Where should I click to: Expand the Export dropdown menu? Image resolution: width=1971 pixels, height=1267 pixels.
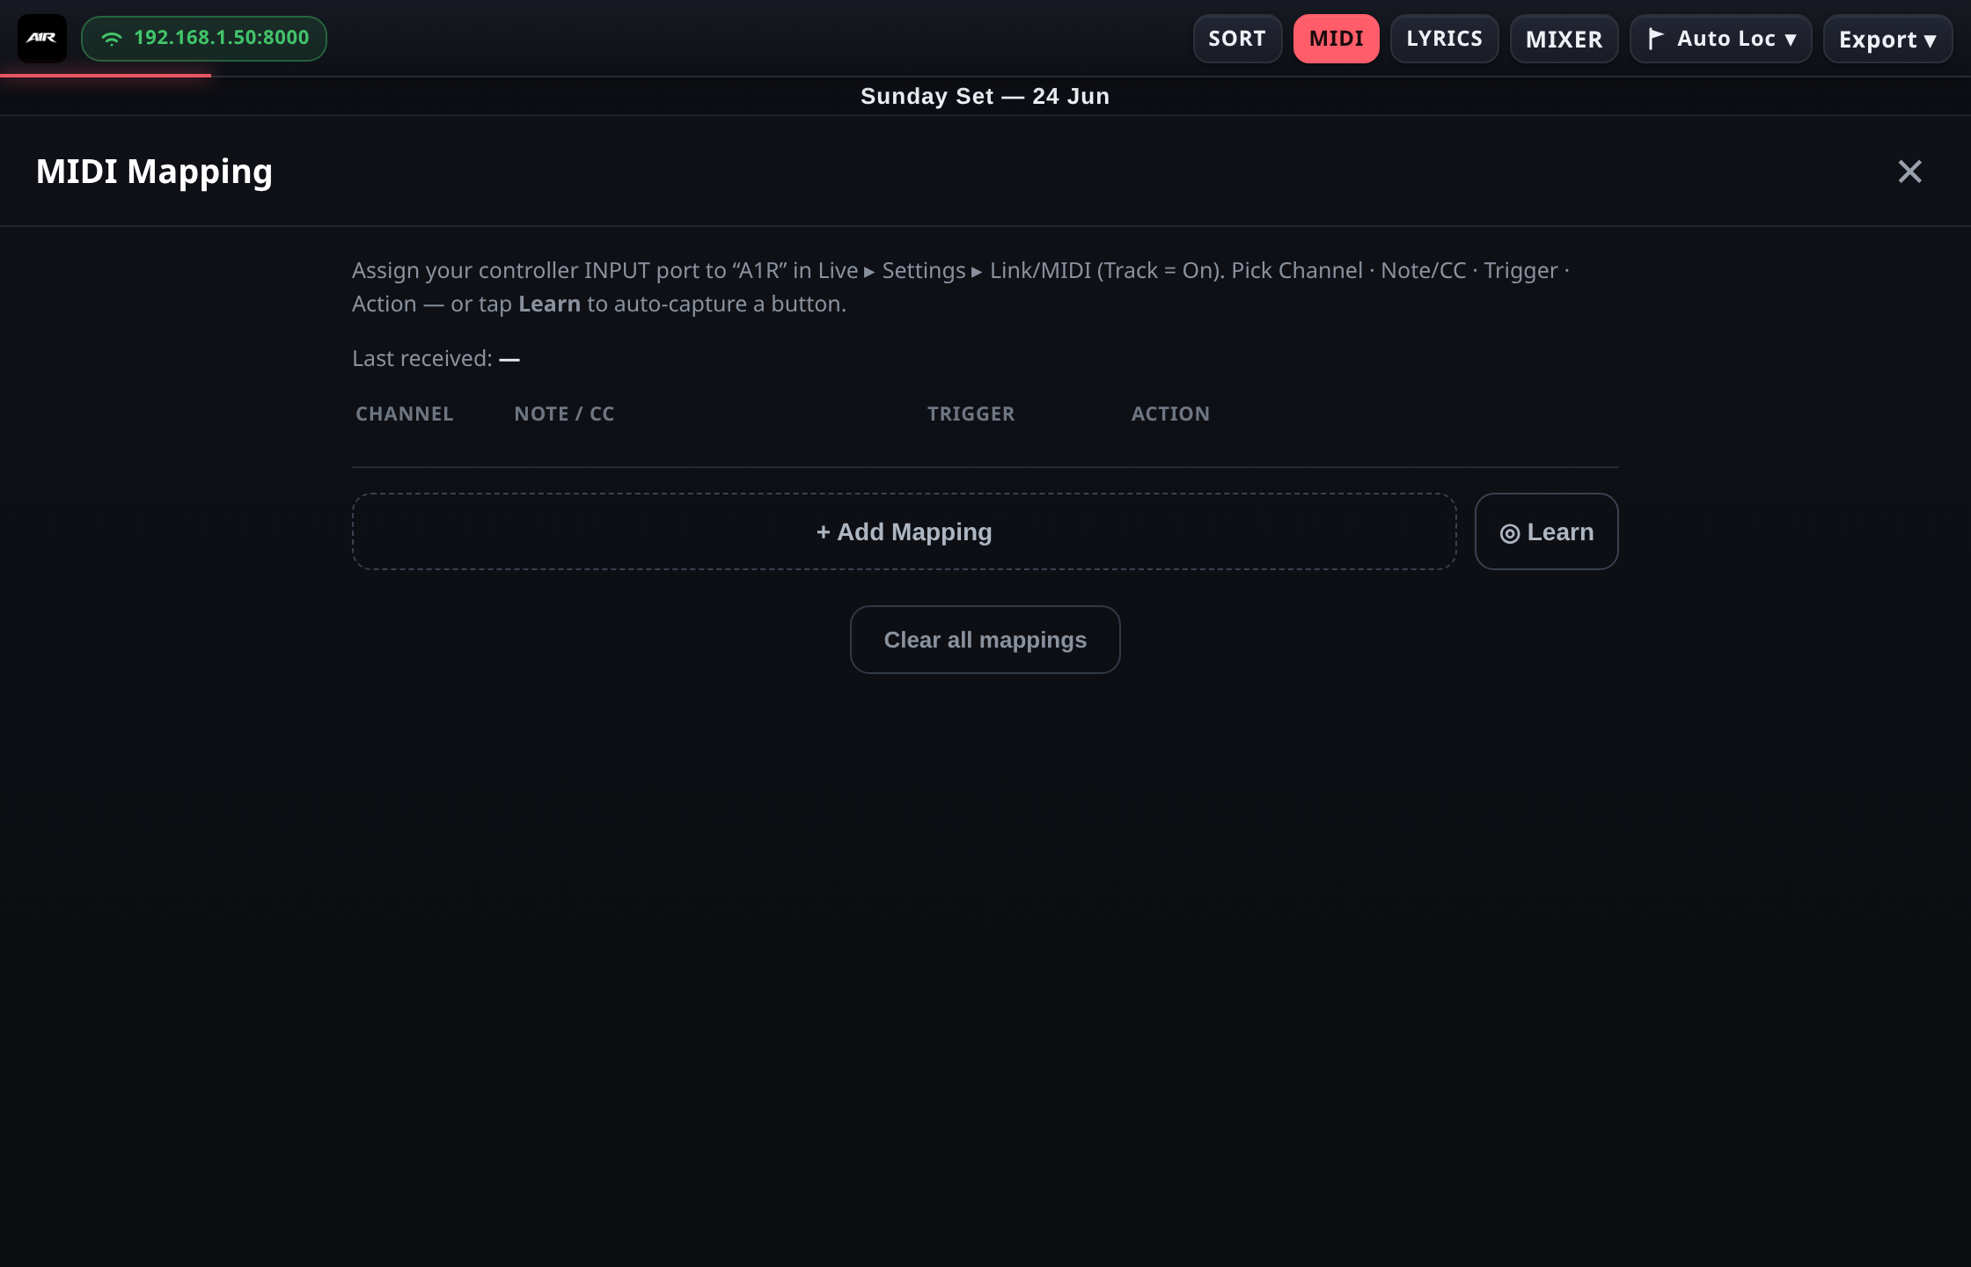coord(1887,38)
